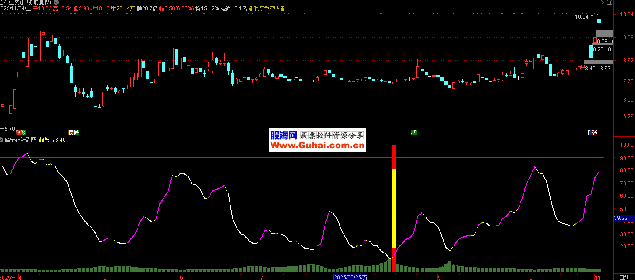The image size is (635, 280).
Task: Click the 日线 period button at bottom right
Action: [624, 277]
